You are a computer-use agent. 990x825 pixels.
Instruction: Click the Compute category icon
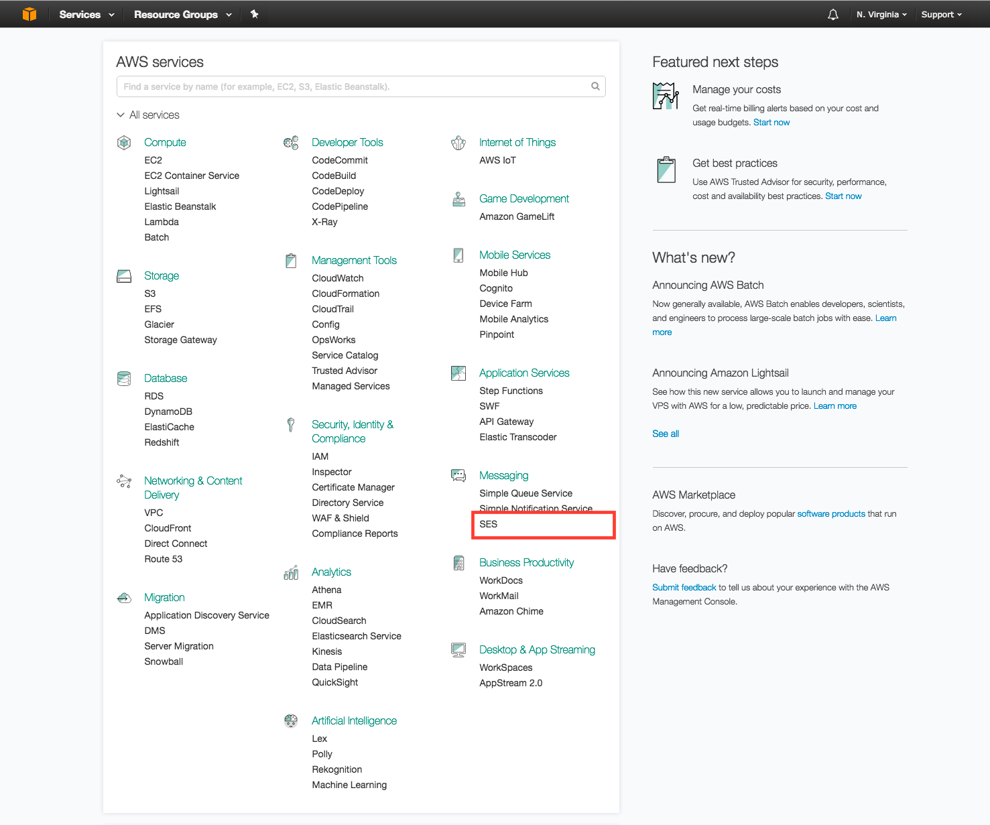click(x=124, y=142)
